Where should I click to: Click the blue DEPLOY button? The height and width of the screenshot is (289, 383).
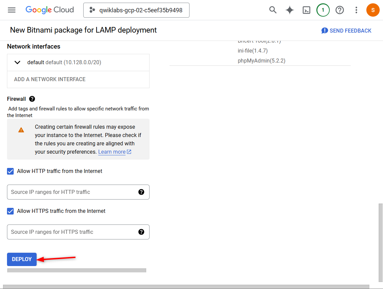click(22, 259)
